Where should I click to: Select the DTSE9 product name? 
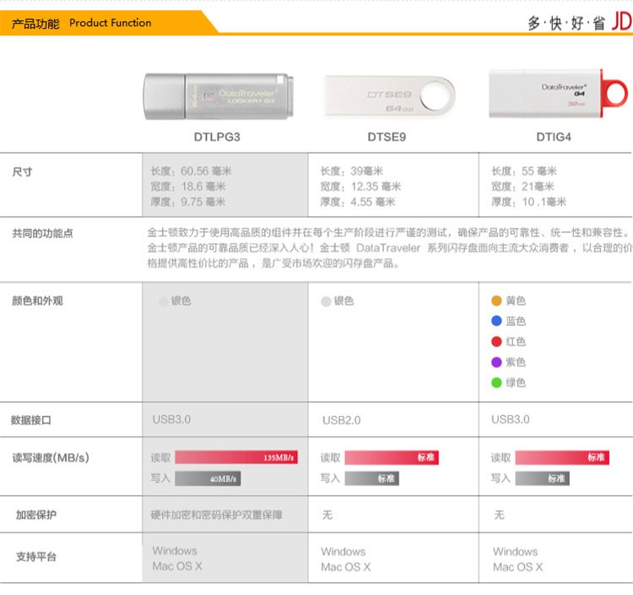click(387, 137)
